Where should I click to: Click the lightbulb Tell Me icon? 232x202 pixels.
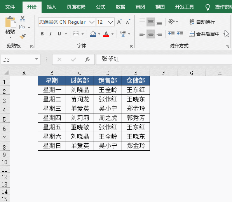[x=208, y=7]
